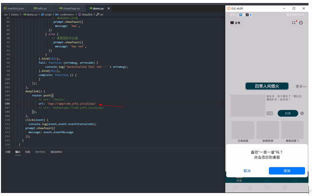Click line number 106 in the gutter
The height and width of the screenshot is (196, 312).
click(7, 103)
